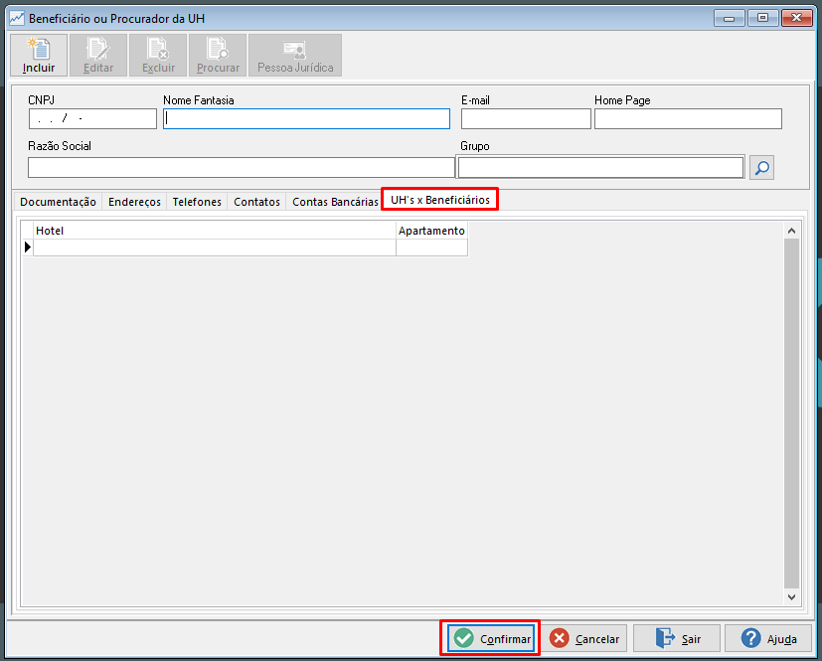Screen dimensions: 822x661
Task: Click the Editar toolbar button
Action: 98,56
